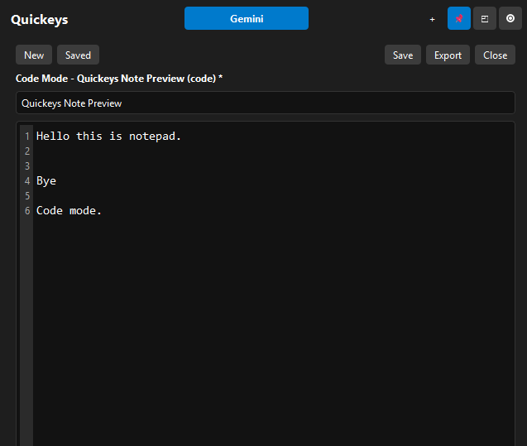
Task: Click line number 5 in gutter
Action: (x=27, y=196)
